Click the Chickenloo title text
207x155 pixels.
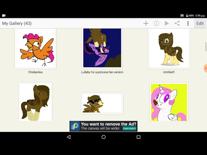point(35,72)
